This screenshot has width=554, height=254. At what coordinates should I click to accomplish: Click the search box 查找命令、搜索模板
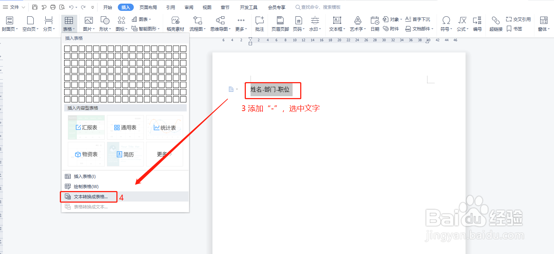point(318,7)
